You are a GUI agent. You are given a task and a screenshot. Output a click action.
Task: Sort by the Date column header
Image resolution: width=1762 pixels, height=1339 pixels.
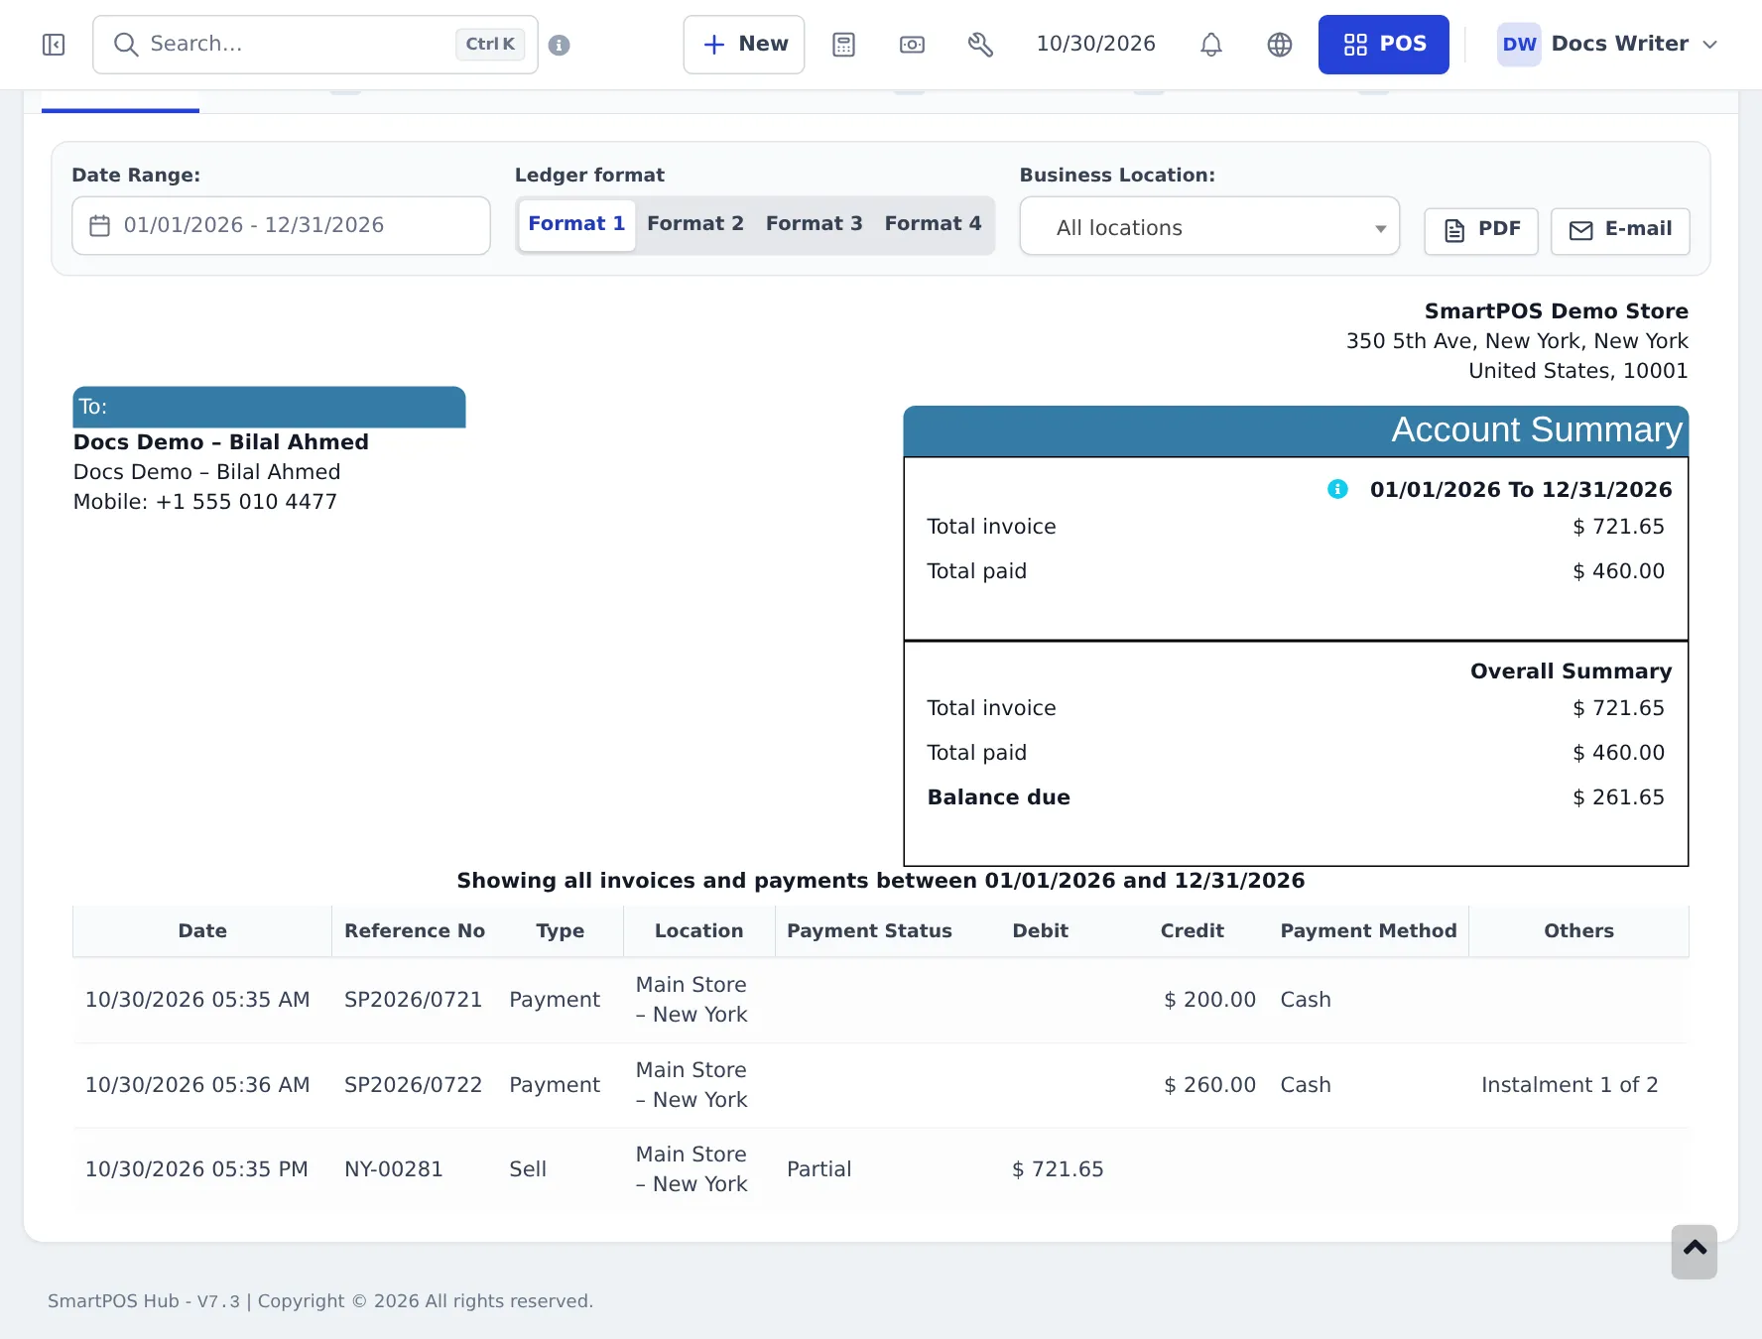[x=202, y=931]
